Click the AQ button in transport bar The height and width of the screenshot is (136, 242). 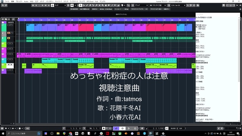(x=27, y=128)
